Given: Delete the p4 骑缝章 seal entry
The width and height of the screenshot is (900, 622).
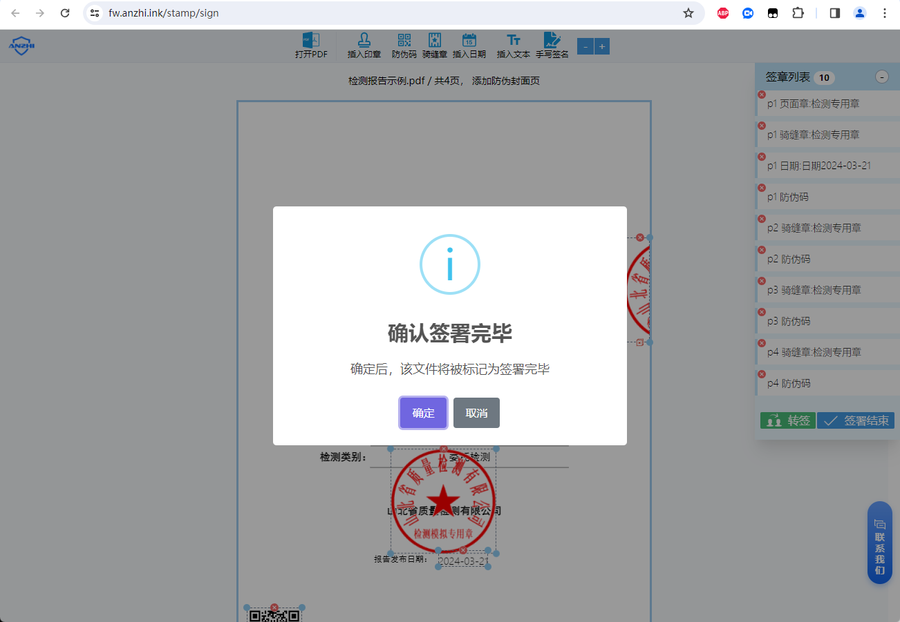Looking at the screenshot, I should [x=762, y=342].
